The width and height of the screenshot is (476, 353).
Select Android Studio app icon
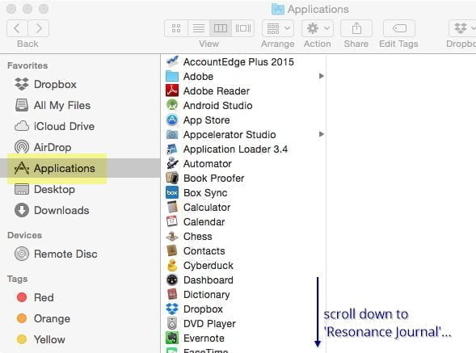[172, 105]
